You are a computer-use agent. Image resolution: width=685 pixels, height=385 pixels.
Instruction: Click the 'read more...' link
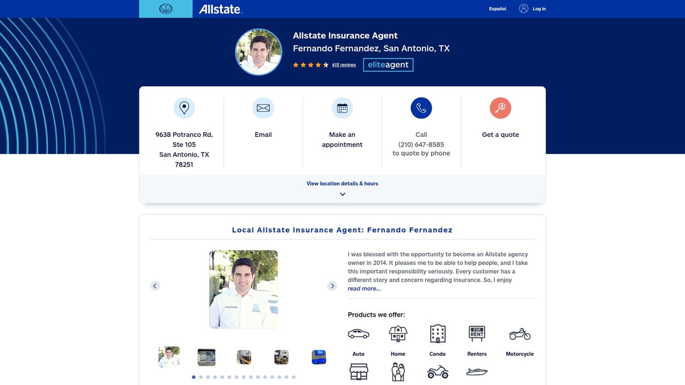click(364, 289)
